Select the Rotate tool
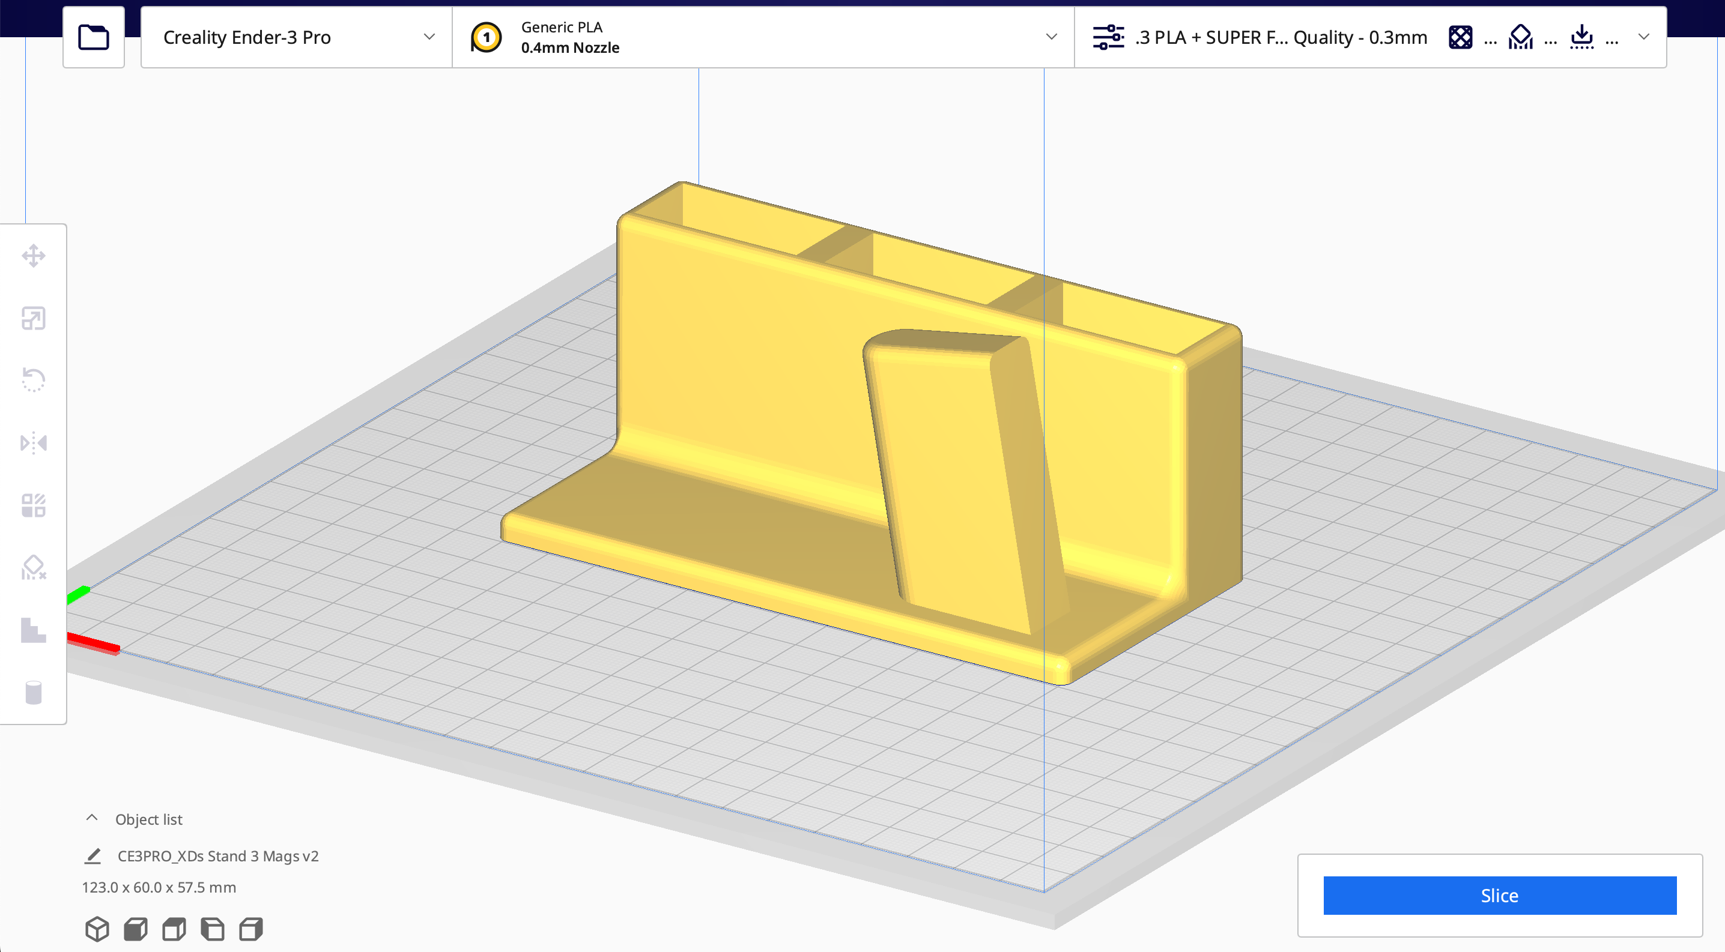This screenshot has height=952, width=1725. pyautogui.click(x=34, y=380)
